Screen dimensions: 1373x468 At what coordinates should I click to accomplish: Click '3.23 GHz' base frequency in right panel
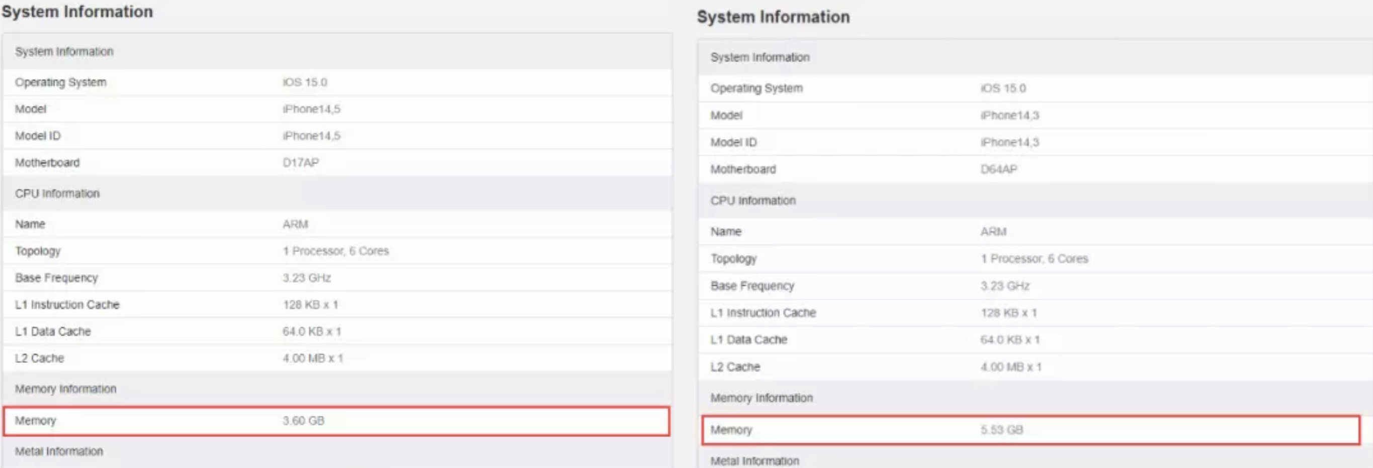tap(1005, 286)
